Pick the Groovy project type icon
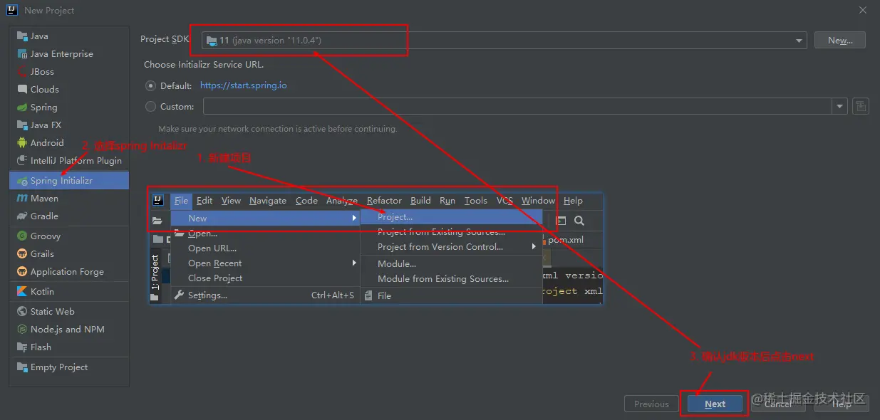 (x=22, y=236)
